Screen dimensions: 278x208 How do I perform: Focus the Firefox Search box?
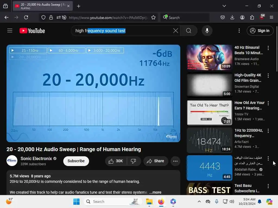click(185, 18)
